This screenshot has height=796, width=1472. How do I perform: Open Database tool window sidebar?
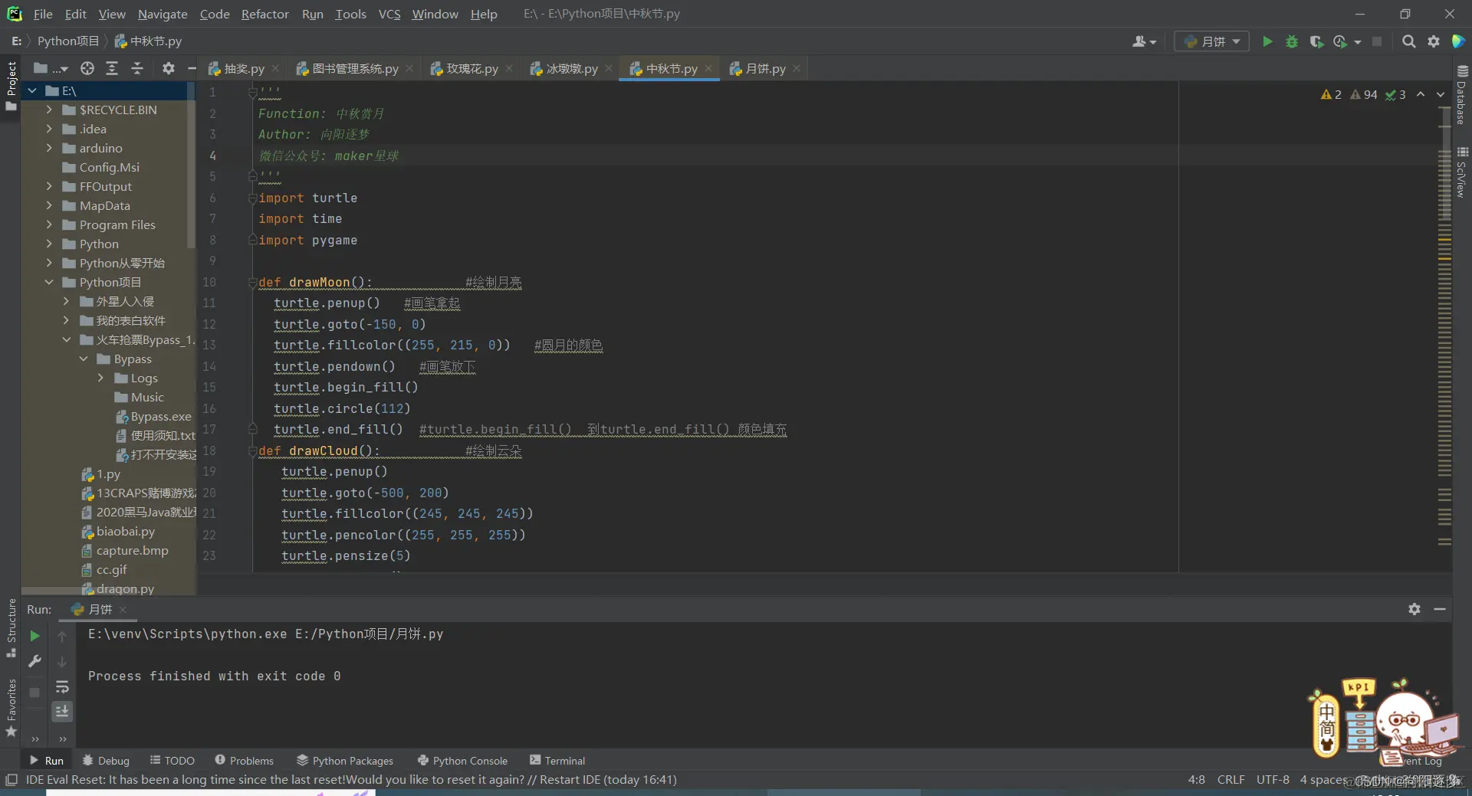1462,94
